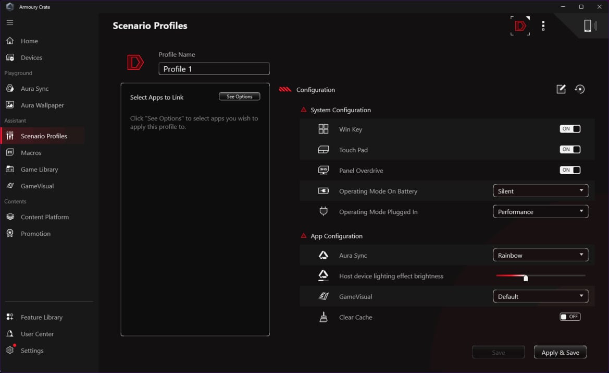Screen dimensions: 609x373
Task: Minimize the Armoury Crate window
Action: point(563,7)
